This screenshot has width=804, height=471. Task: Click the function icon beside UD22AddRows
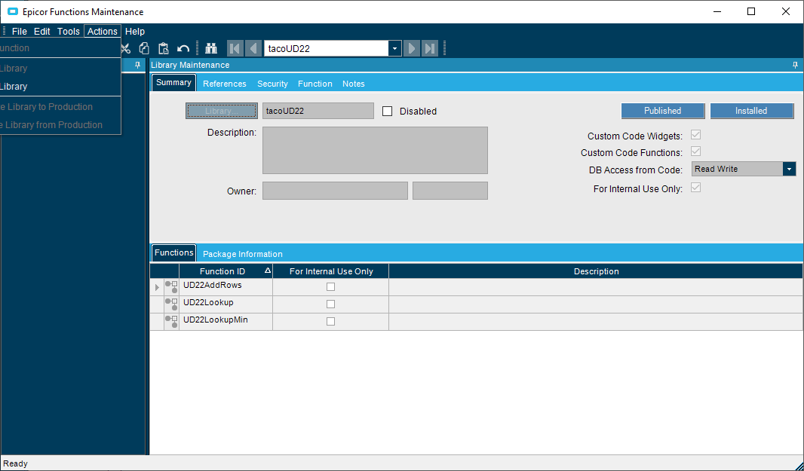coord(172,287)
